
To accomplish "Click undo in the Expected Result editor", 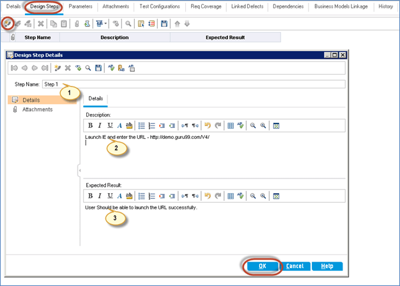I will [206, 196].
